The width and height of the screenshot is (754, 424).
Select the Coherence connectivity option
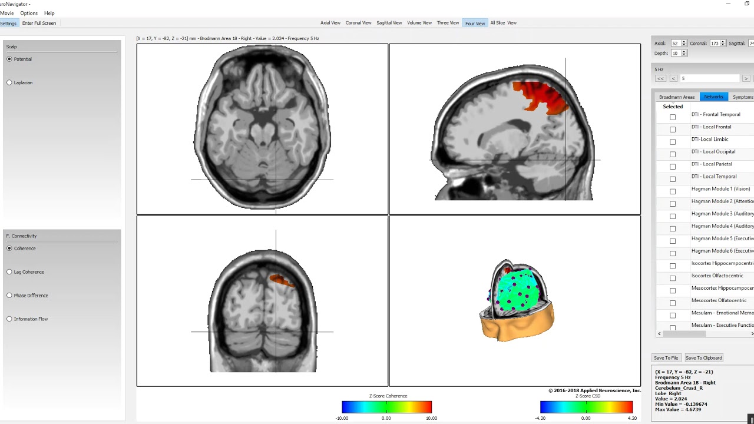pyautogui.click(x=9, y=249)
